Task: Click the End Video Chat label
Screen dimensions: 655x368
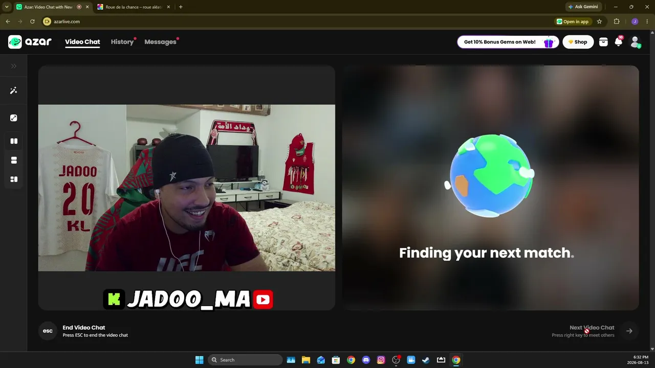Action: [84, 328]
